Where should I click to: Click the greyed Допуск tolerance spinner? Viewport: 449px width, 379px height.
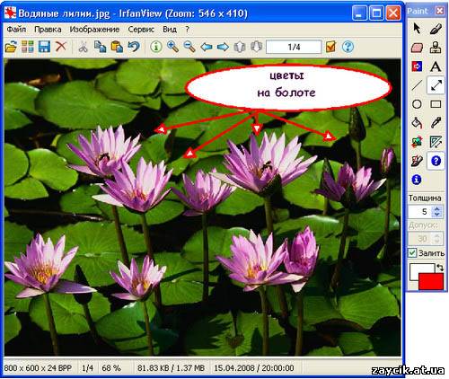tap(436, 239)
